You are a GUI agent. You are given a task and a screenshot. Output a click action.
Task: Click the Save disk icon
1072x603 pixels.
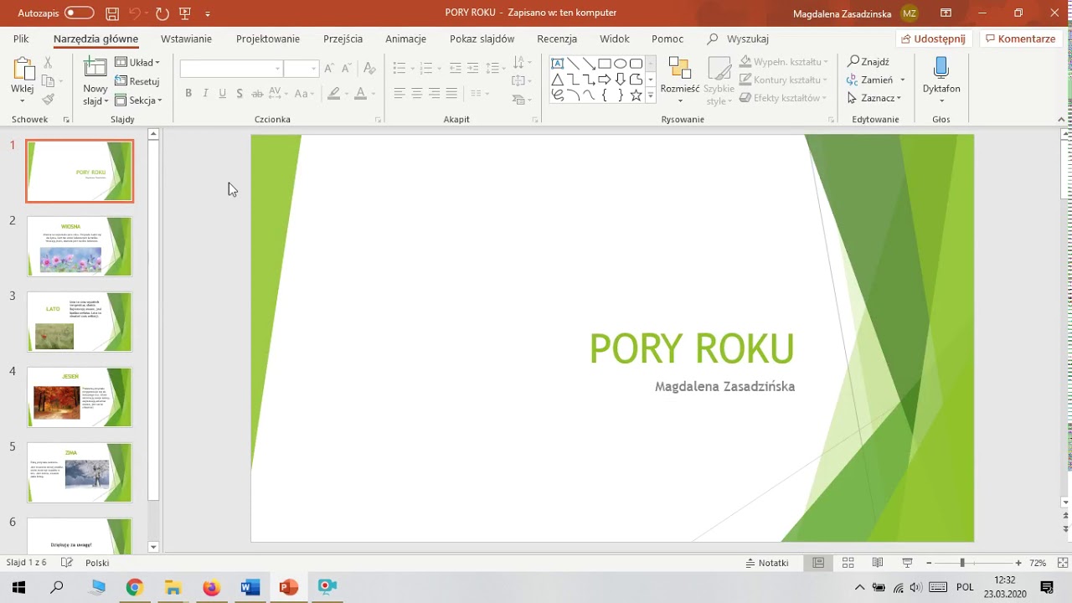point(112,13)
